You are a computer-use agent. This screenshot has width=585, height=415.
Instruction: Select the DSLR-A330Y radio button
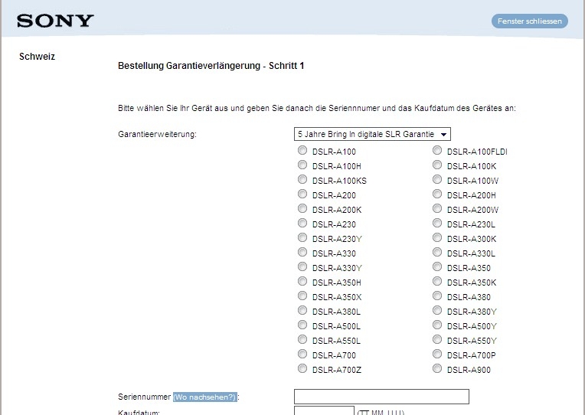click(302, 266)
